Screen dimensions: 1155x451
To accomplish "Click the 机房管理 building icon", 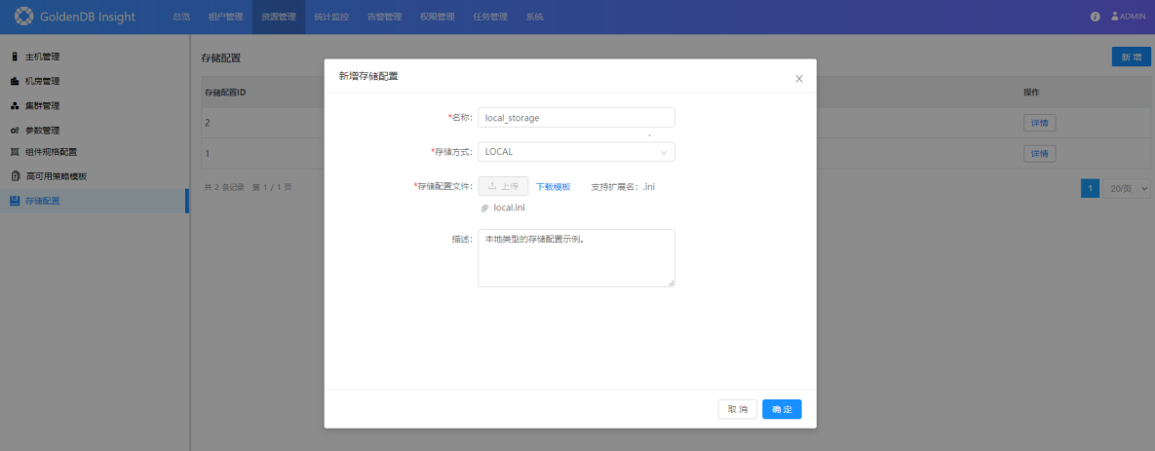I will click(15, 81).
